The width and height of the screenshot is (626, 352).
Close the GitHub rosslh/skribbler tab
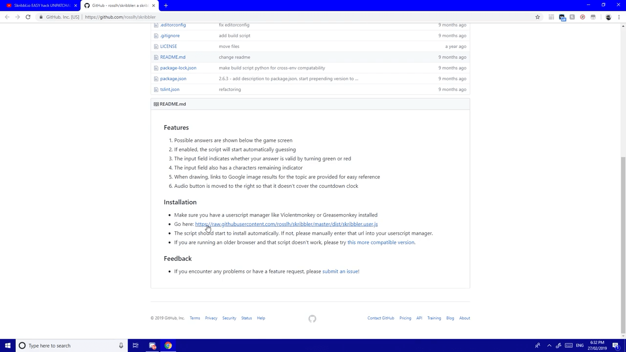click(154, 5)
